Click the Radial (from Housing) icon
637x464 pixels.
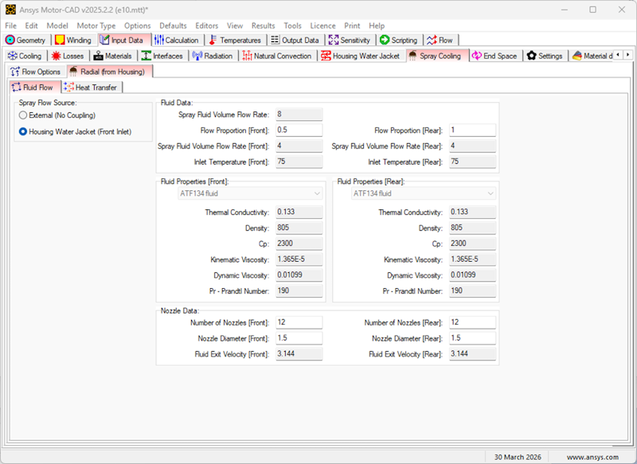coord(73,72)
